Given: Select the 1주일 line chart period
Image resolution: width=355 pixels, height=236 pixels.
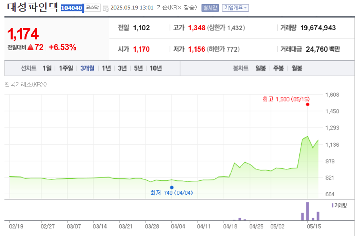Looking at the screenshot, I should (x=66, y=68).
